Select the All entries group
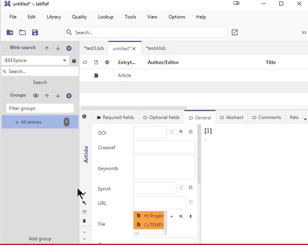Image resolution: width=308 pixels, height=245 pixels. coord(40,122)
